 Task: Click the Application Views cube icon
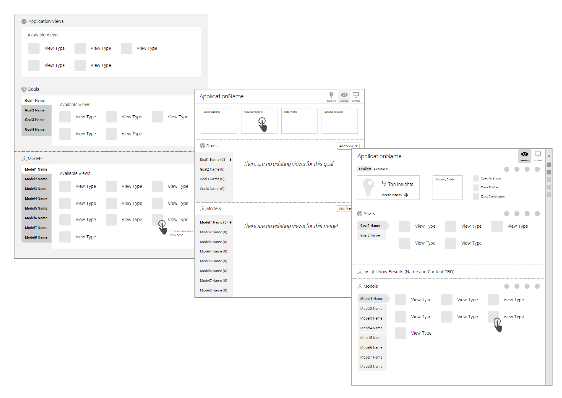click(x=24, y=21)
